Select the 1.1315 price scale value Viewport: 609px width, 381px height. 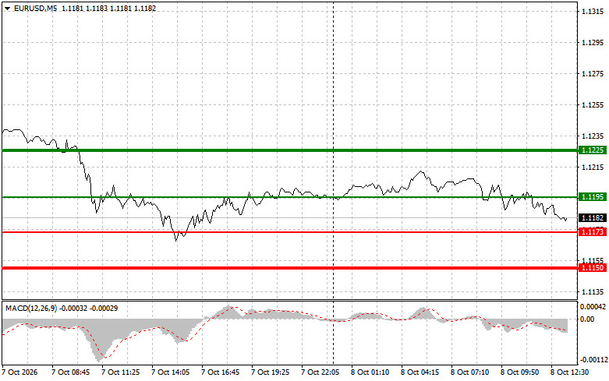593,12
